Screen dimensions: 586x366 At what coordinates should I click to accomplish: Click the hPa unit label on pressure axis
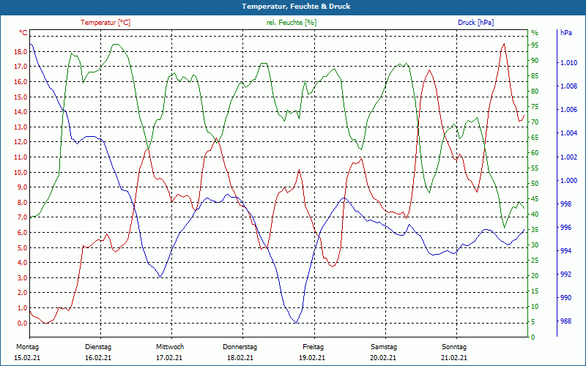click(565, 33)
